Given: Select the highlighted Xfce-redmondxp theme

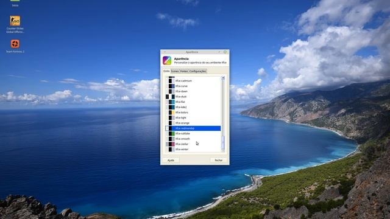Looking at the screenshot, I should coord(193,128).
